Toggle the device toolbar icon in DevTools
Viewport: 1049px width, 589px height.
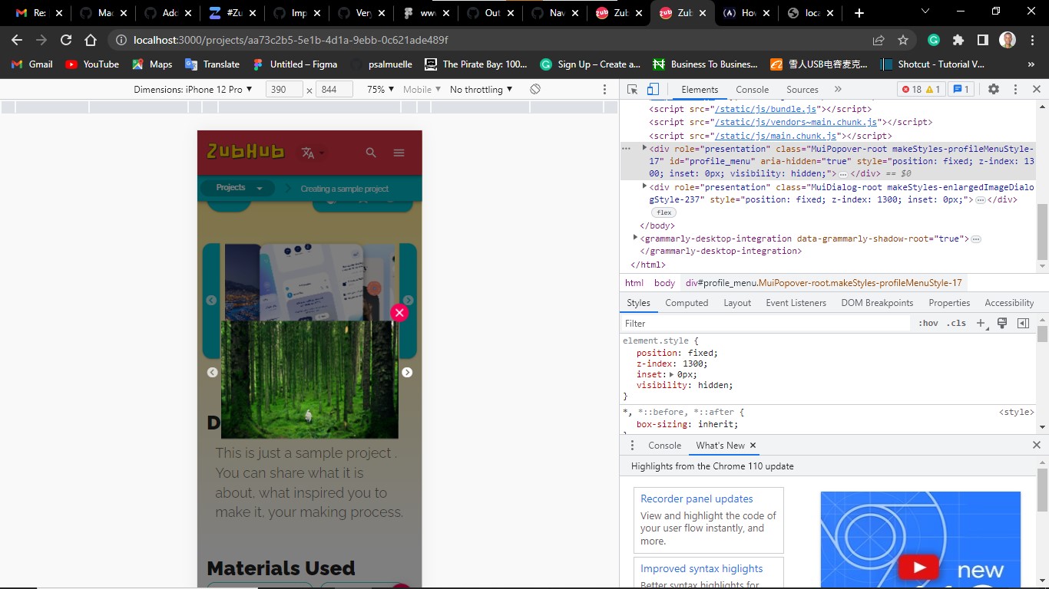(653, 89)
